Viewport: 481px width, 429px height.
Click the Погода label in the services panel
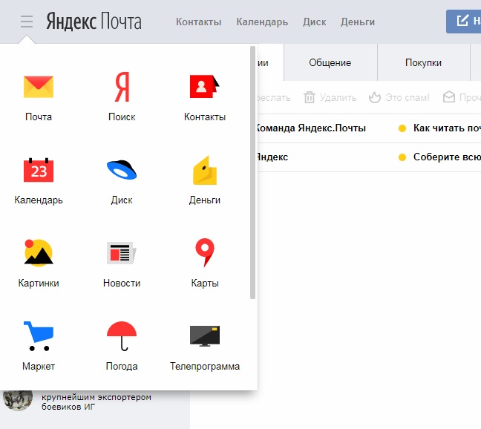coord(122,366)
